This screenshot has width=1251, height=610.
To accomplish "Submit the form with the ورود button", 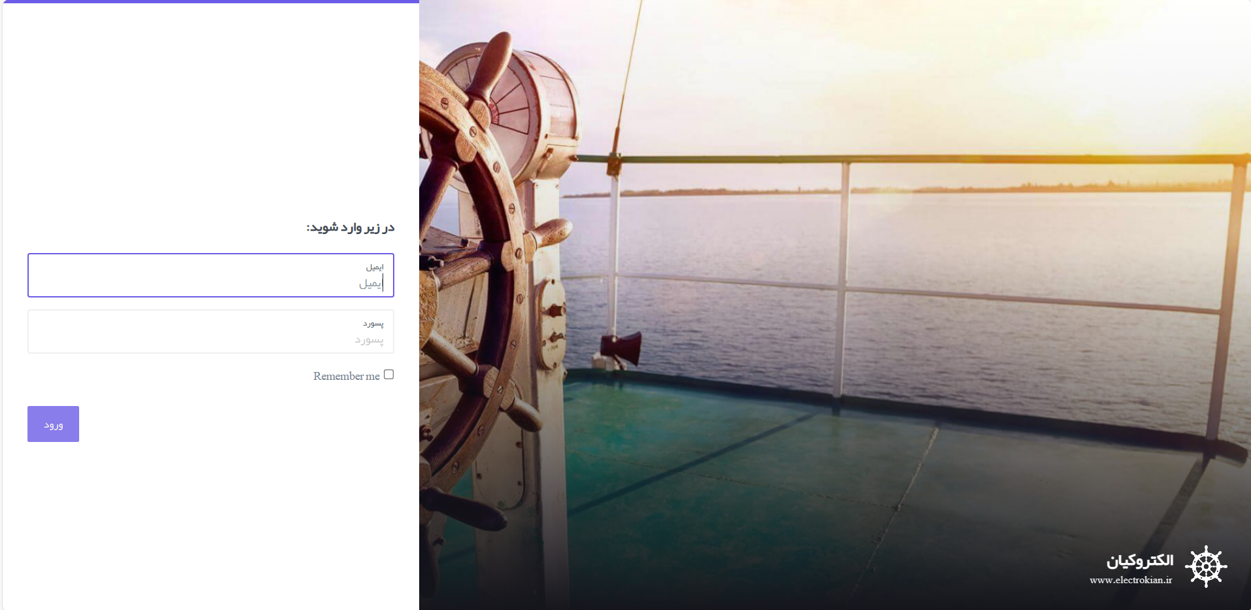I will pyautogui.click(x=53, y=424).
